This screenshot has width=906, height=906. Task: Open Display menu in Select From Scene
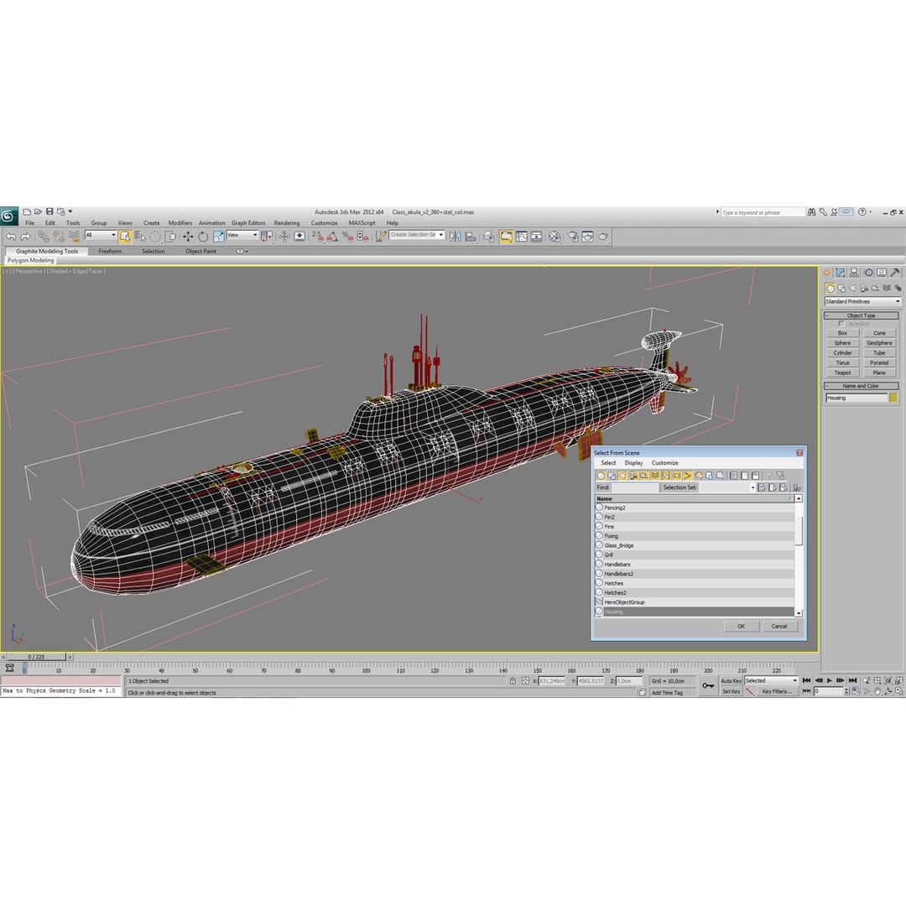click(633, 463)
